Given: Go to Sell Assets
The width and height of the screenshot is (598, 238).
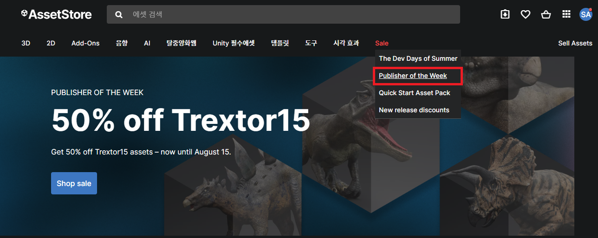Looking at the screenshot, I should (x=575, y=43).
